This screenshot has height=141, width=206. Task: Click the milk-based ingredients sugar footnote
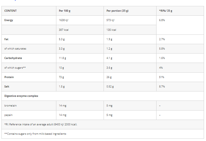(x=35, y=134)
